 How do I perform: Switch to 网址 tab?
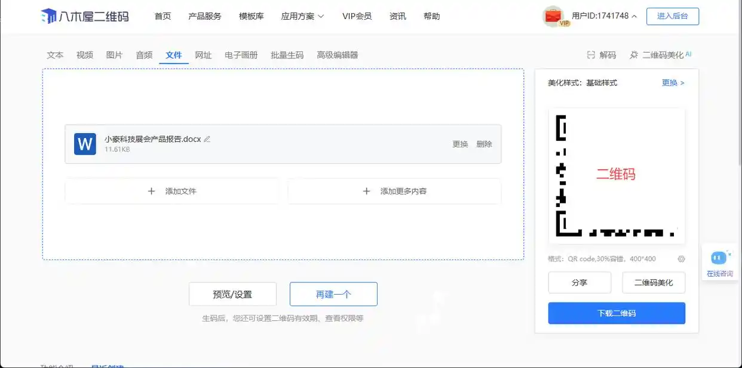tap(203, 55)
